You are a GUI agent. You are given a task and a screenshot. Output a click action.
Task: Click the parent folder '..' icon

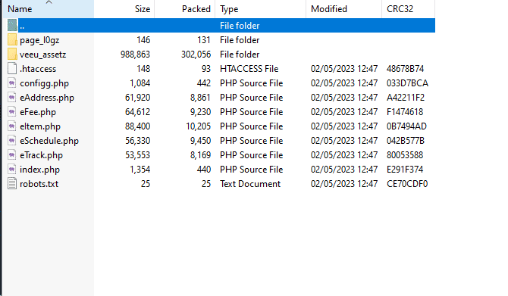pos(12,26)
